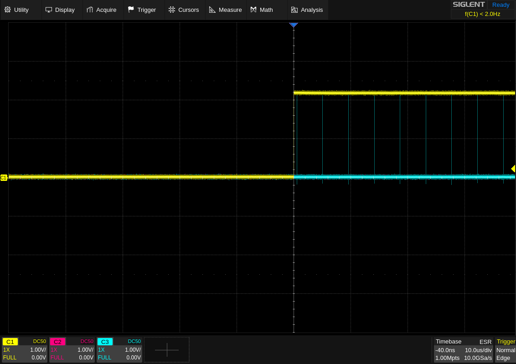Viewport: 516px width, 364px height.
Task: Open the Trigger settings box
Action: (x=506, y=350)
